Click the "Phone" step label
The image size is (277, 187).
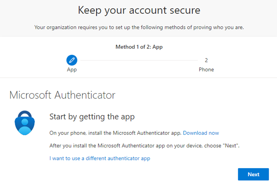[206, 70]
